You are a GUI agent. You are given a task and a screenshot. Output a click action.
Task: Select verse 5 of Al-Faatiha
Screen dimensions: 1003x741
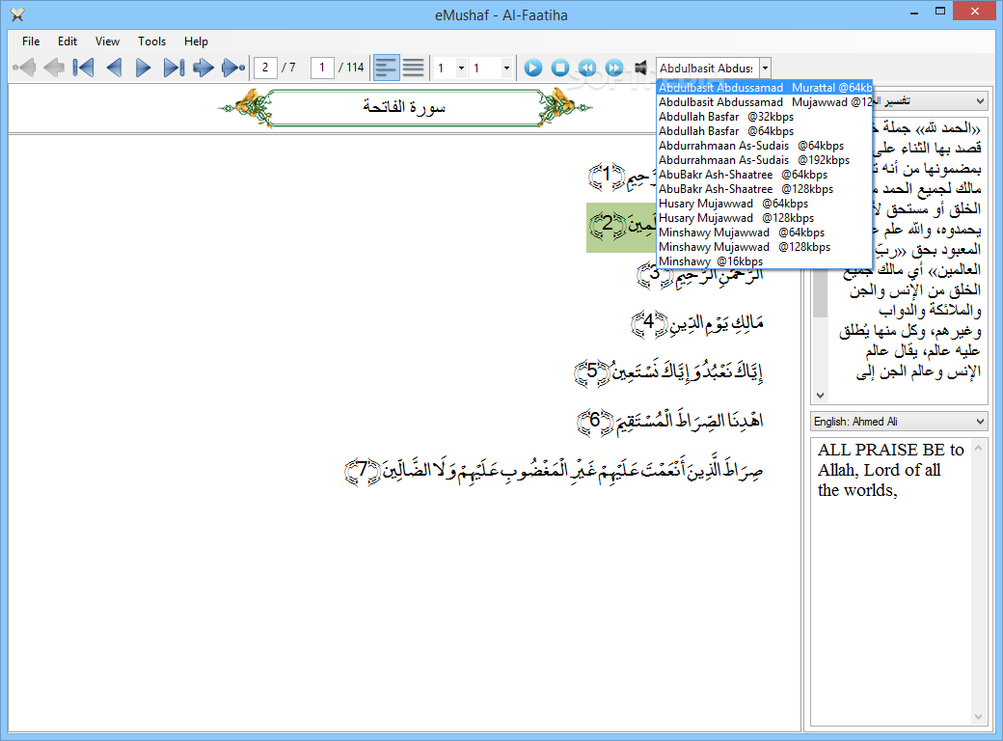(x=669, y=372)
